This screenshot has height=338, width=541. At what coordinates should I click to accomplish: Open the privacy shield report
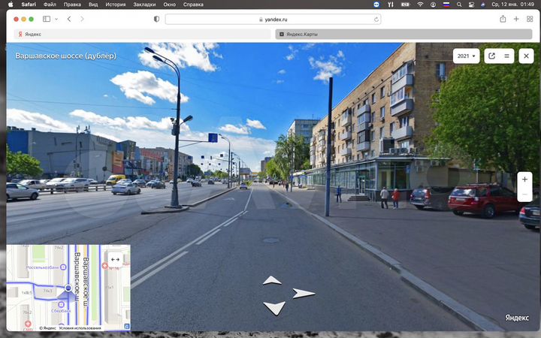coord(156,19)
